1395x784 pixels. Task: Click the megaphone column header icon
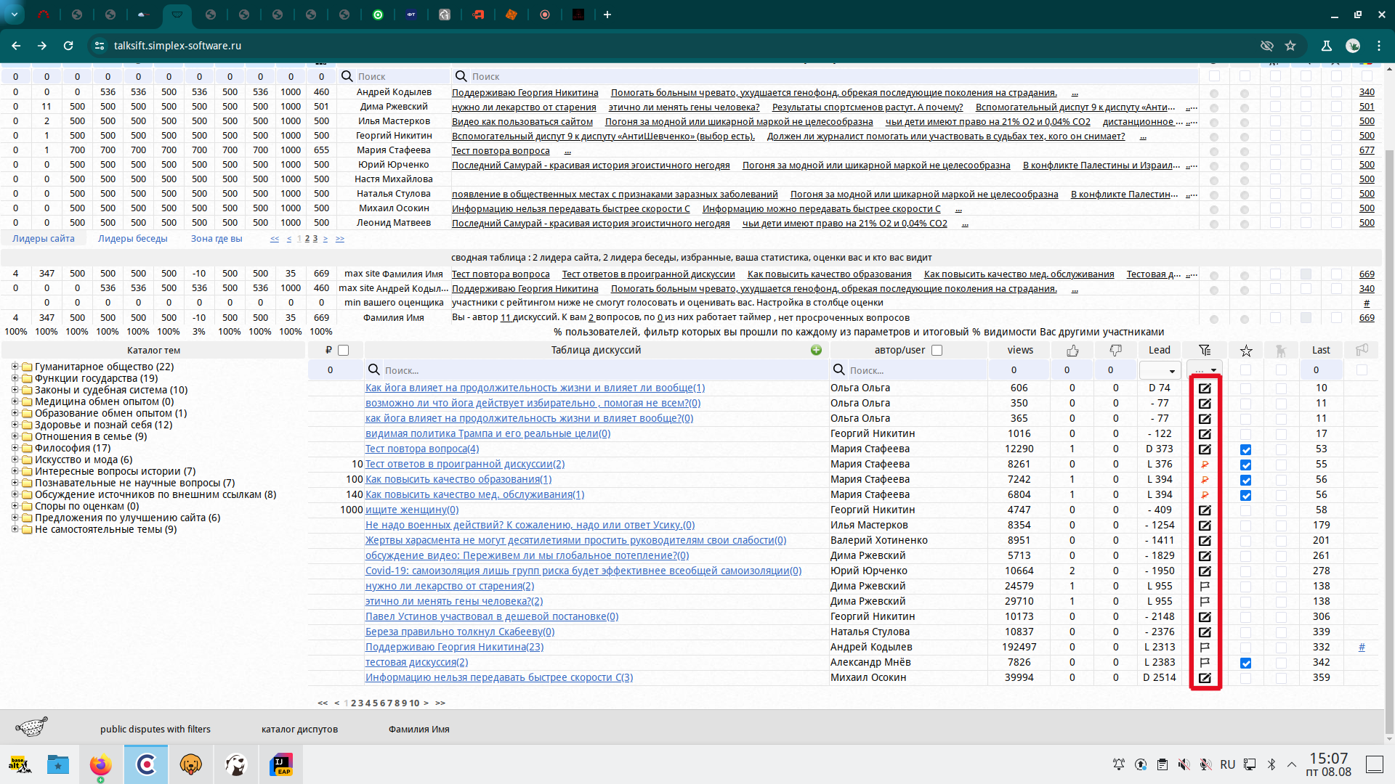point(1362,350)
